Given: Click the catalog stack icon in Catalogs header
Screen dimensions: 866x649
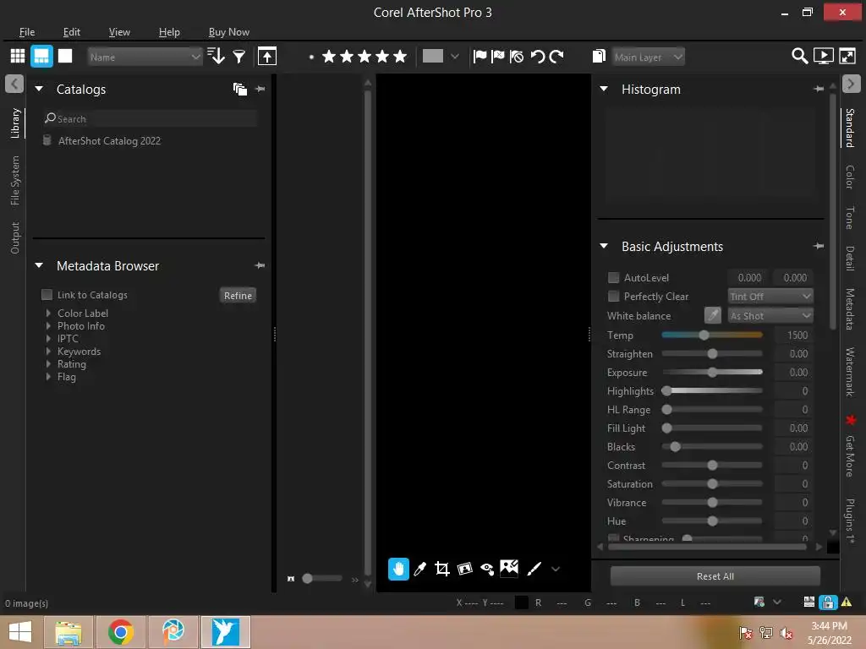Looking at the screenshot, I should click(239, 90).
